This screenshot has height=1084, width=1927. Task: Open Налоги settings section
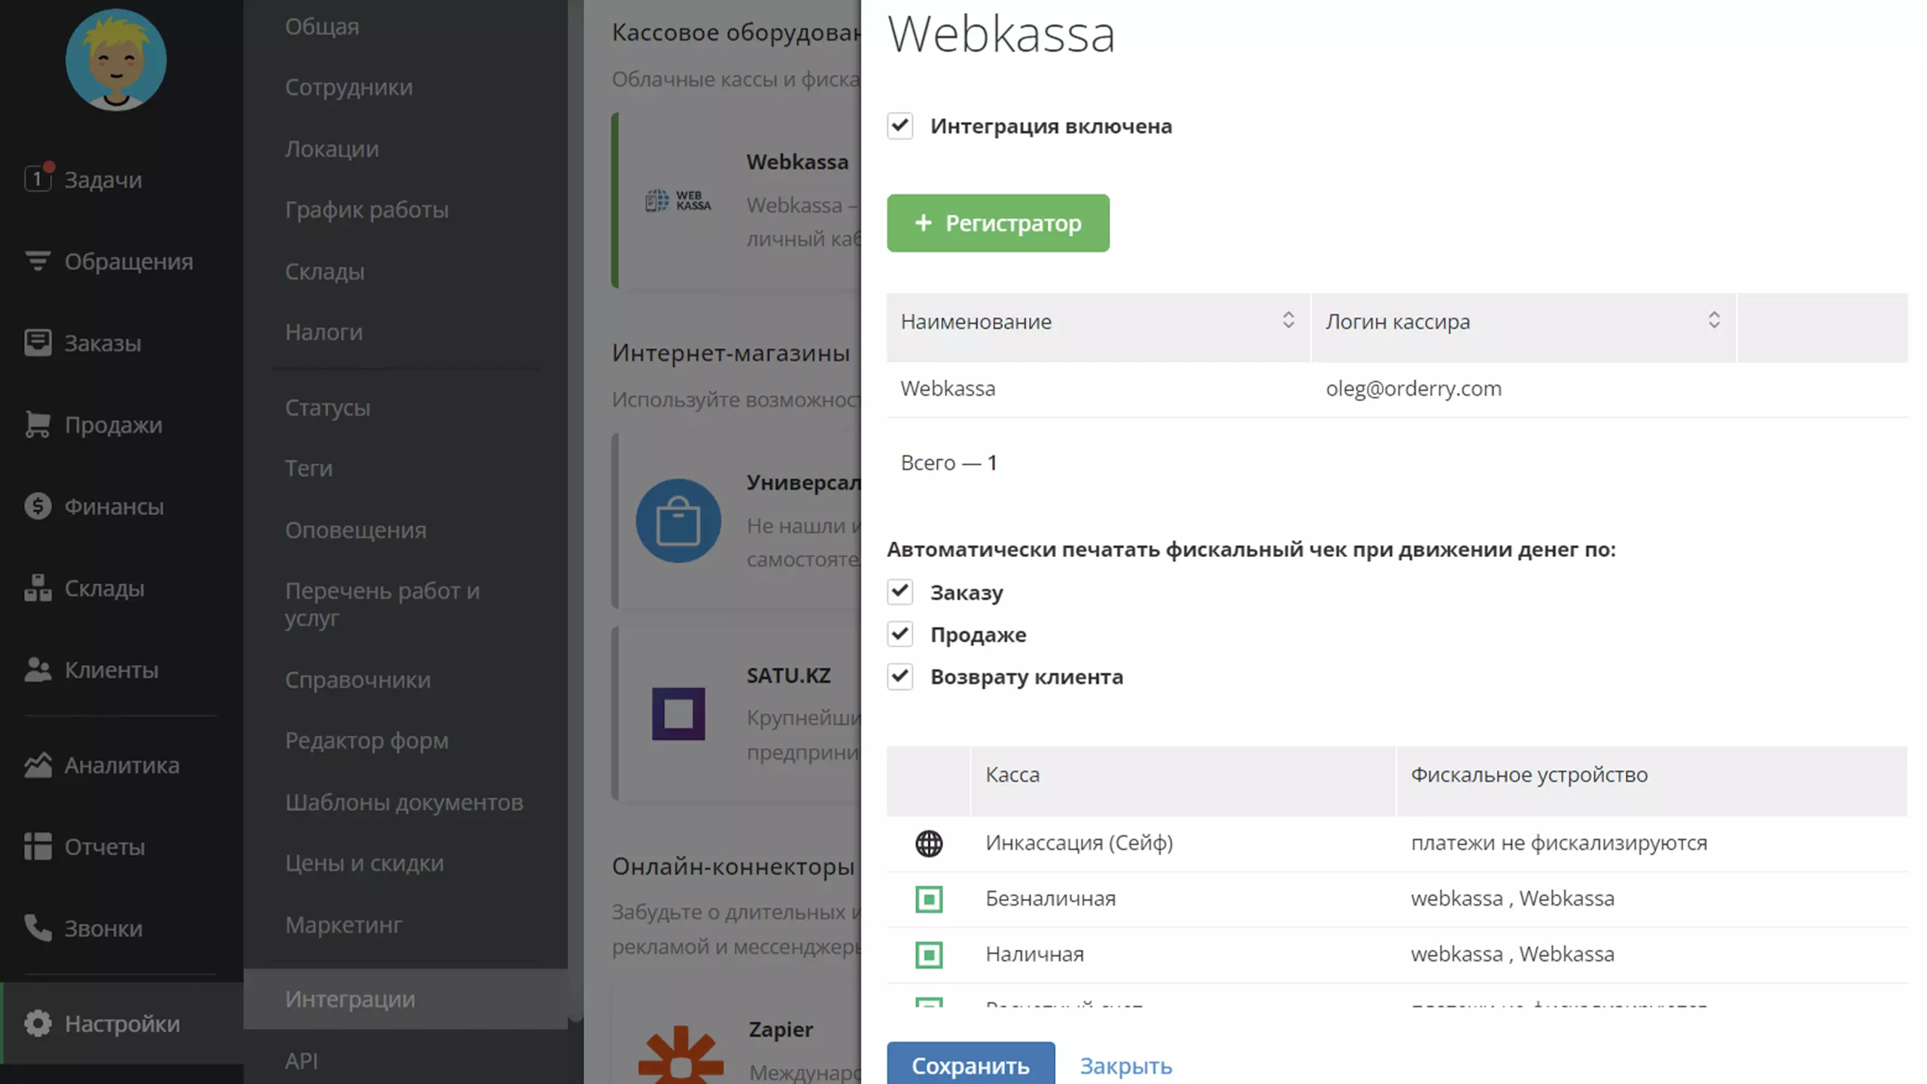(x=324, y=332)
